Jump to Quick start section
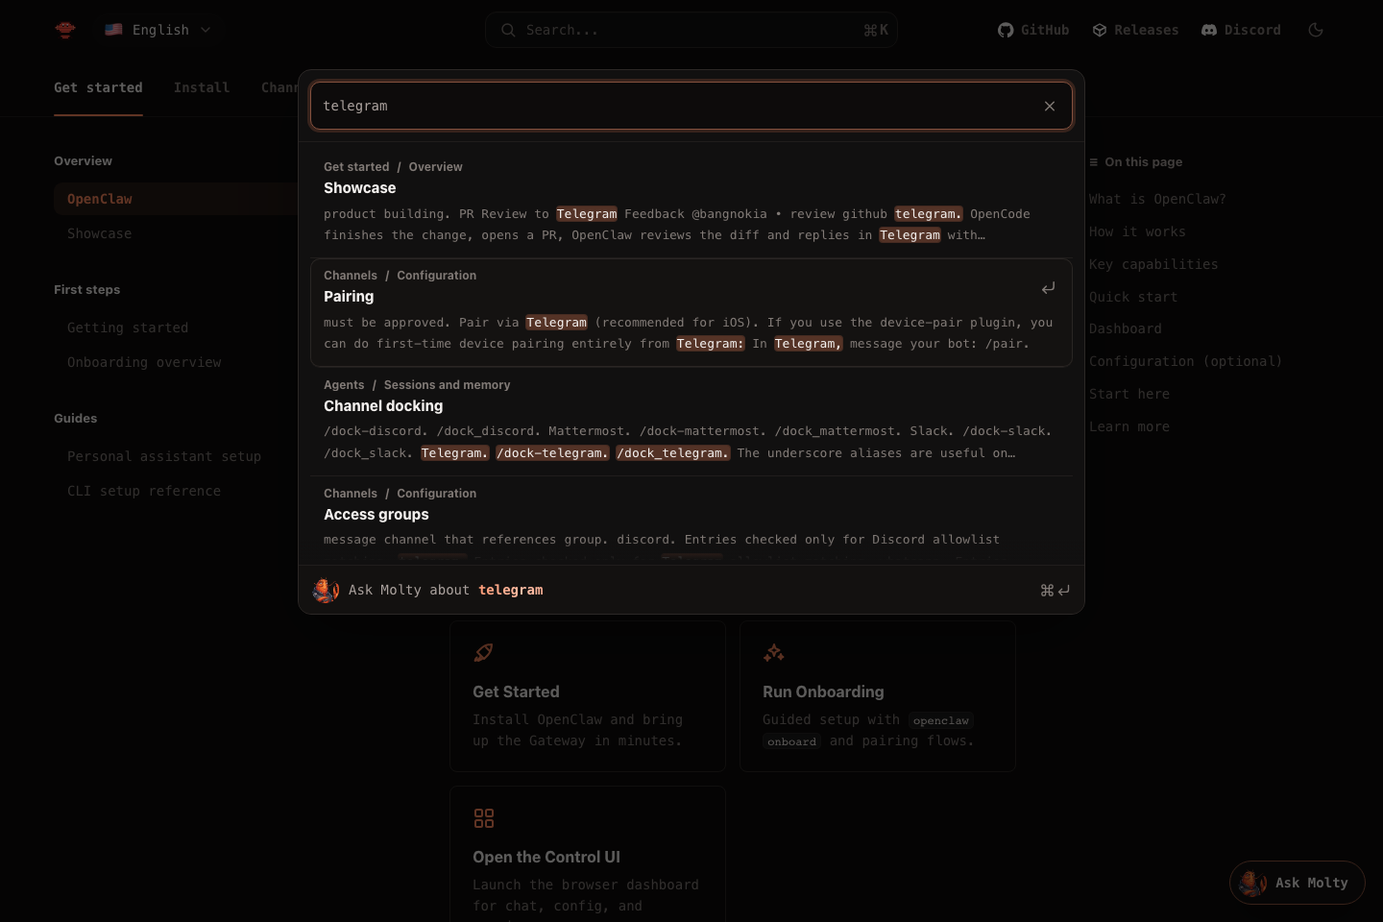Screen dimensions: 1383x922 click(x=1133, y=297)
